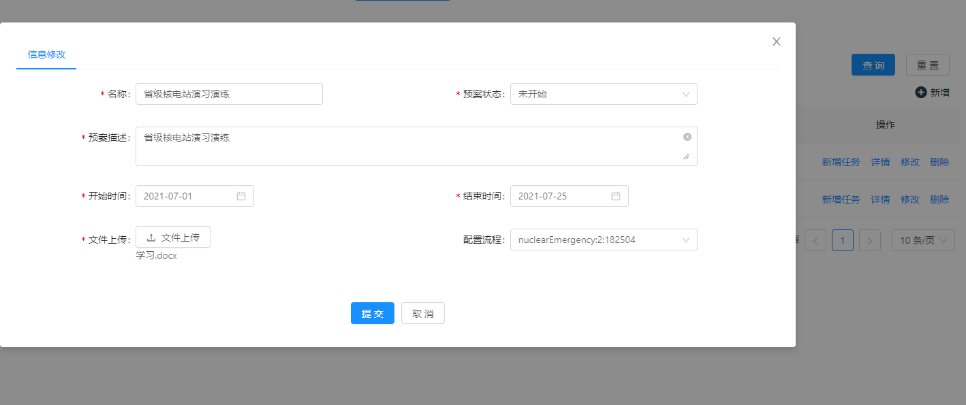Viewport: 966px width, 405px height.
Task: Open the 10 条/页 page size dropdown
Action: click(923, 240)
